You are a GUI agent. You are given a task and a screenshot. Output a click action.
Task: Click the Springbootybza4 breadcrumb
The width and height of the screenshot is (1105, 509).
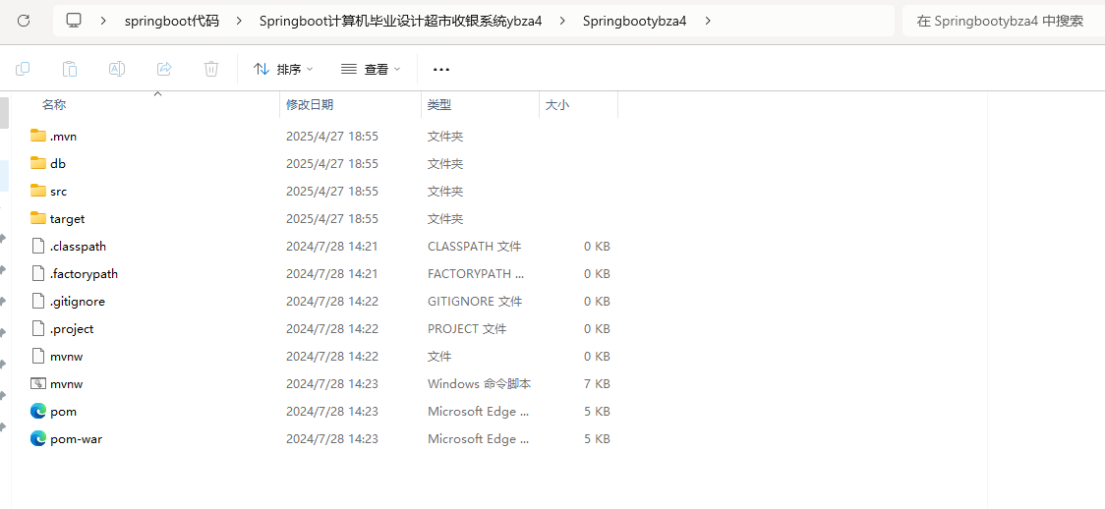click(634, 21)
